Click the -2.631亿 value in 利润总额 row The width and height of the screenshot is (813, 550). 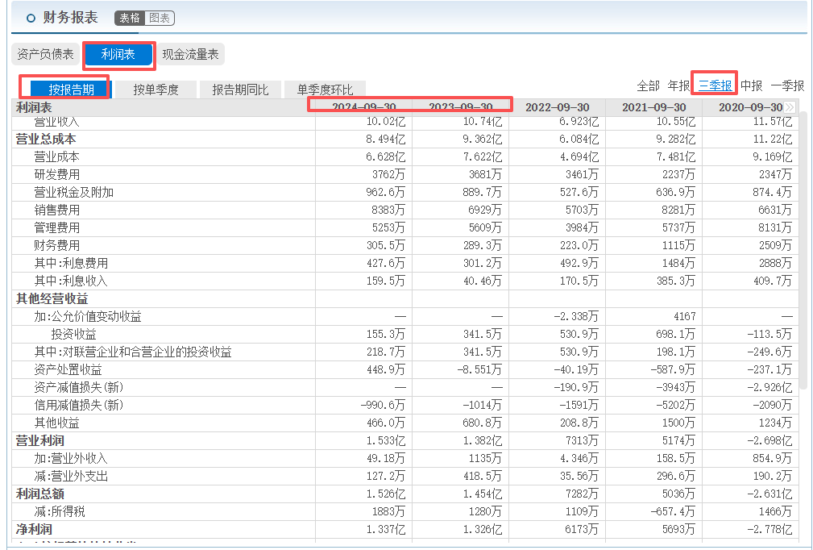769,494
